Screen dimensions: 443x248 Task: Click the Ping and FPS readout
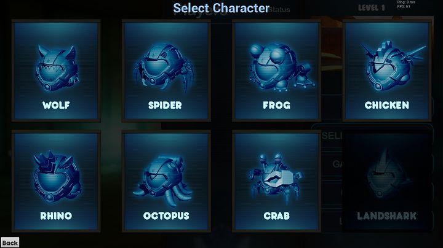click(x=405, y=4)
